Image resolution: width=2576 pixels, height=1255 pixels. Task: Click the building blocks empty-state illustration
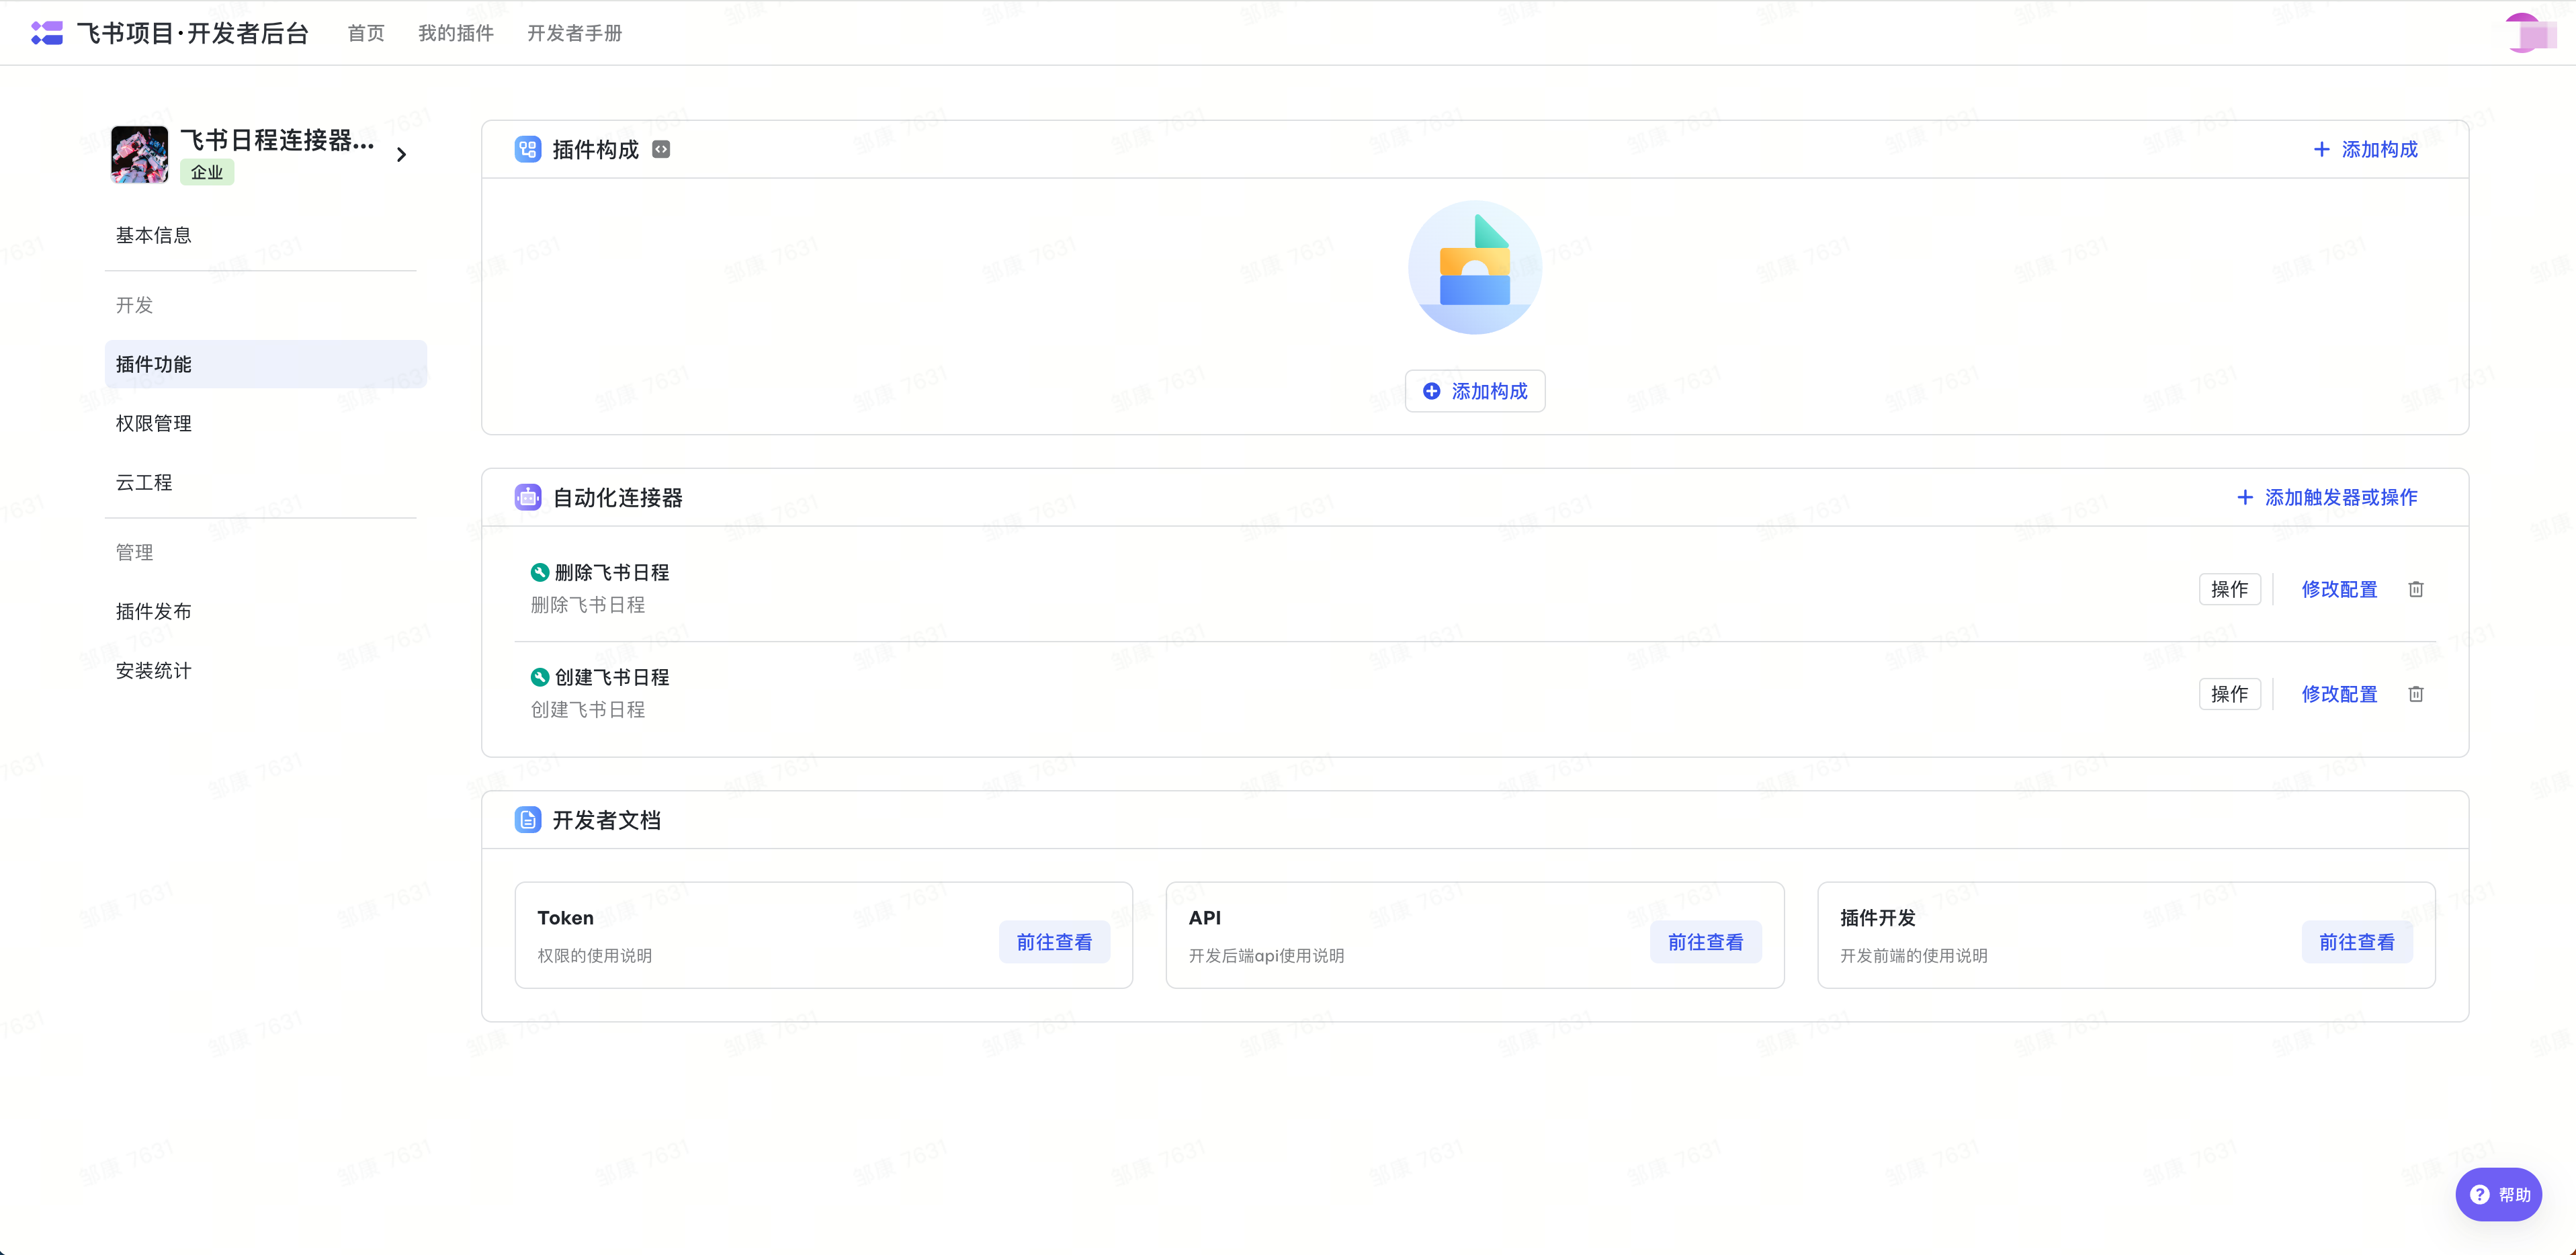point(1475,267)
